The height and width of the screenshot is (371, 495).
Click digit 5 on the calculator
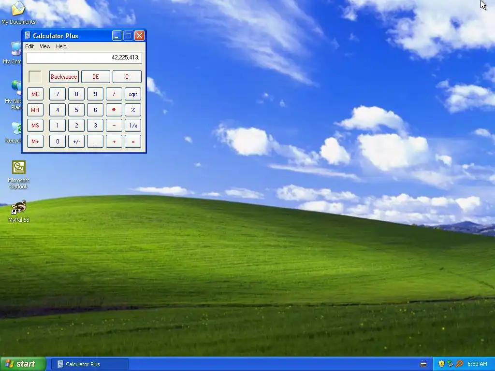[x=76, y=110]
